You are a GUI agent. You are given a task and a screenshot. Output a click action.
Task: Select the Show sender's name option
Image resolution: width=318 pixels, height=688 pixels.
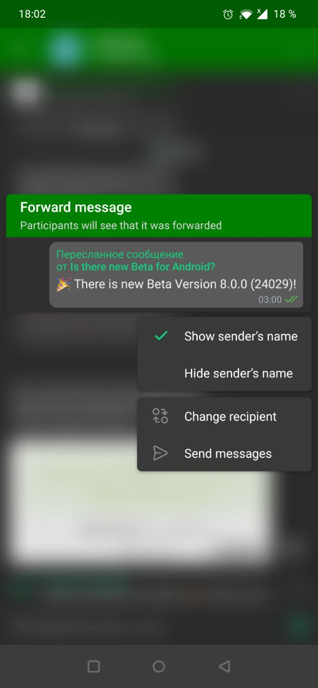224,336
